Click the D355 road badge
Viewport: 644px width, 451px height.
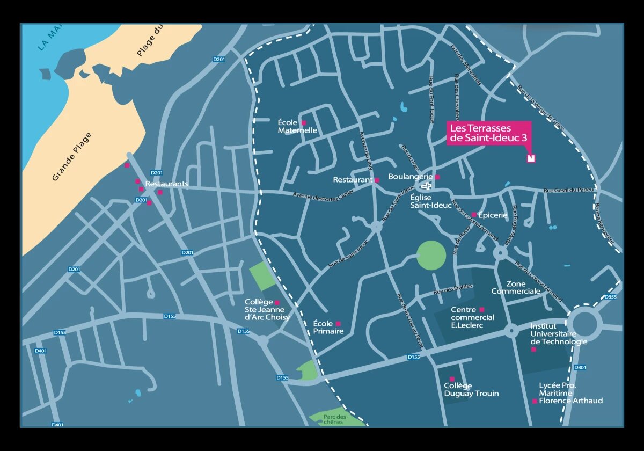point(611,297)
